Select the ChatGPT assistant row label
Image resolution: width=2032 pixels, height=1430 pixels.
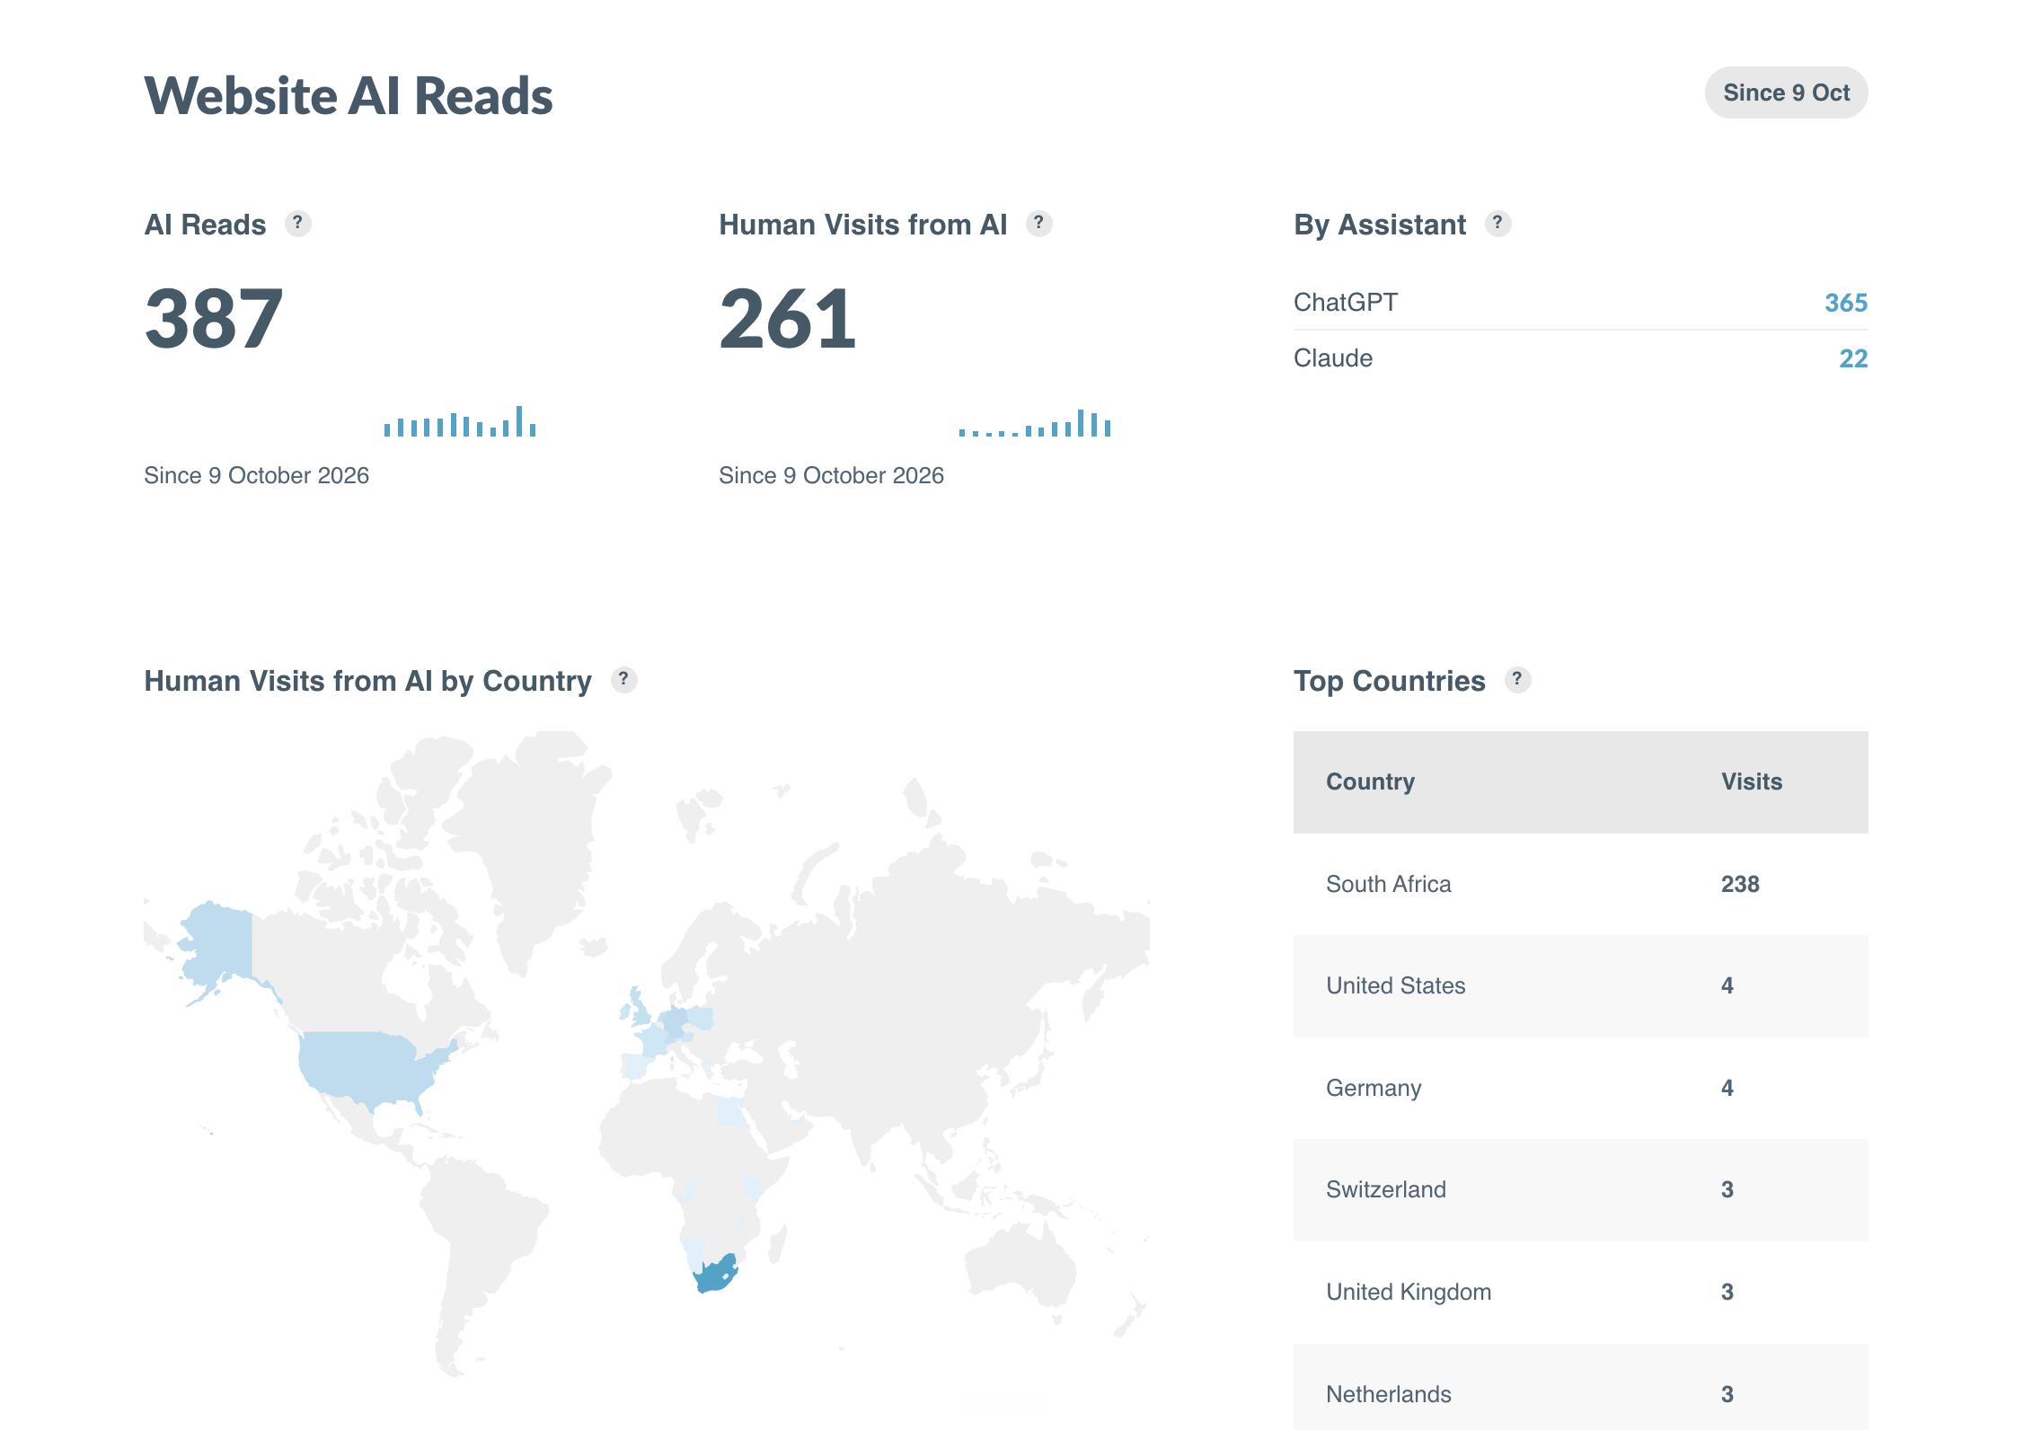tap(1345, 303)
